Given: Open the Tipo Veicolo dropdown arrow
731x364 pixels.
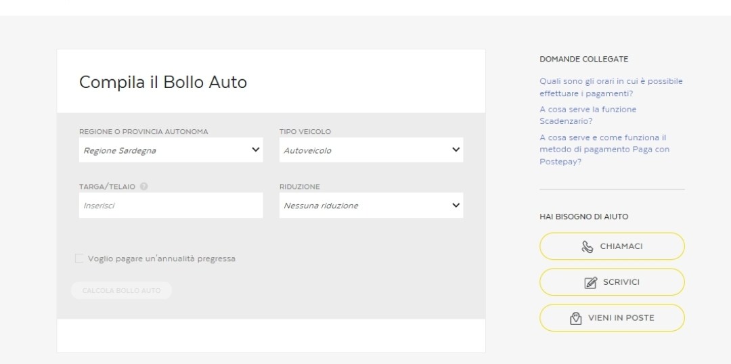Looking at the screenshot, I should click(x=456, y=150).
